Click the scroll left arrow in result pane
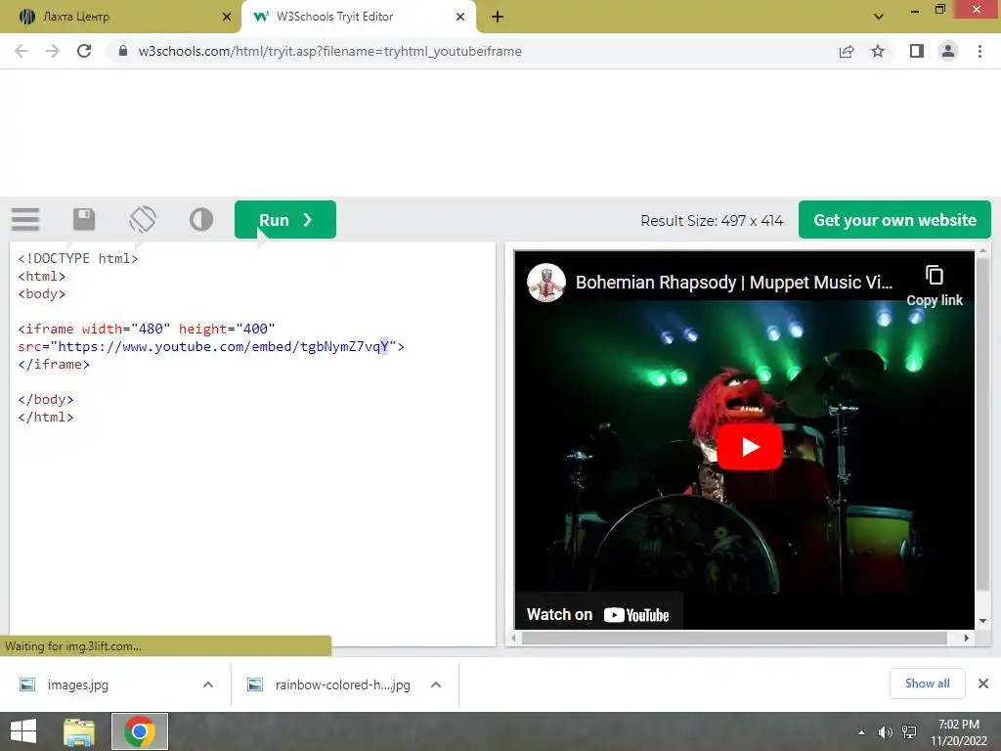This screenshot has height=751, width=1001. coord(514,638)
